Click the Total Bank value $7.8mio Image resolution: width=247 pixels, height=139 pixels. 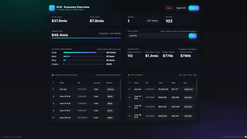coord(96,21)
